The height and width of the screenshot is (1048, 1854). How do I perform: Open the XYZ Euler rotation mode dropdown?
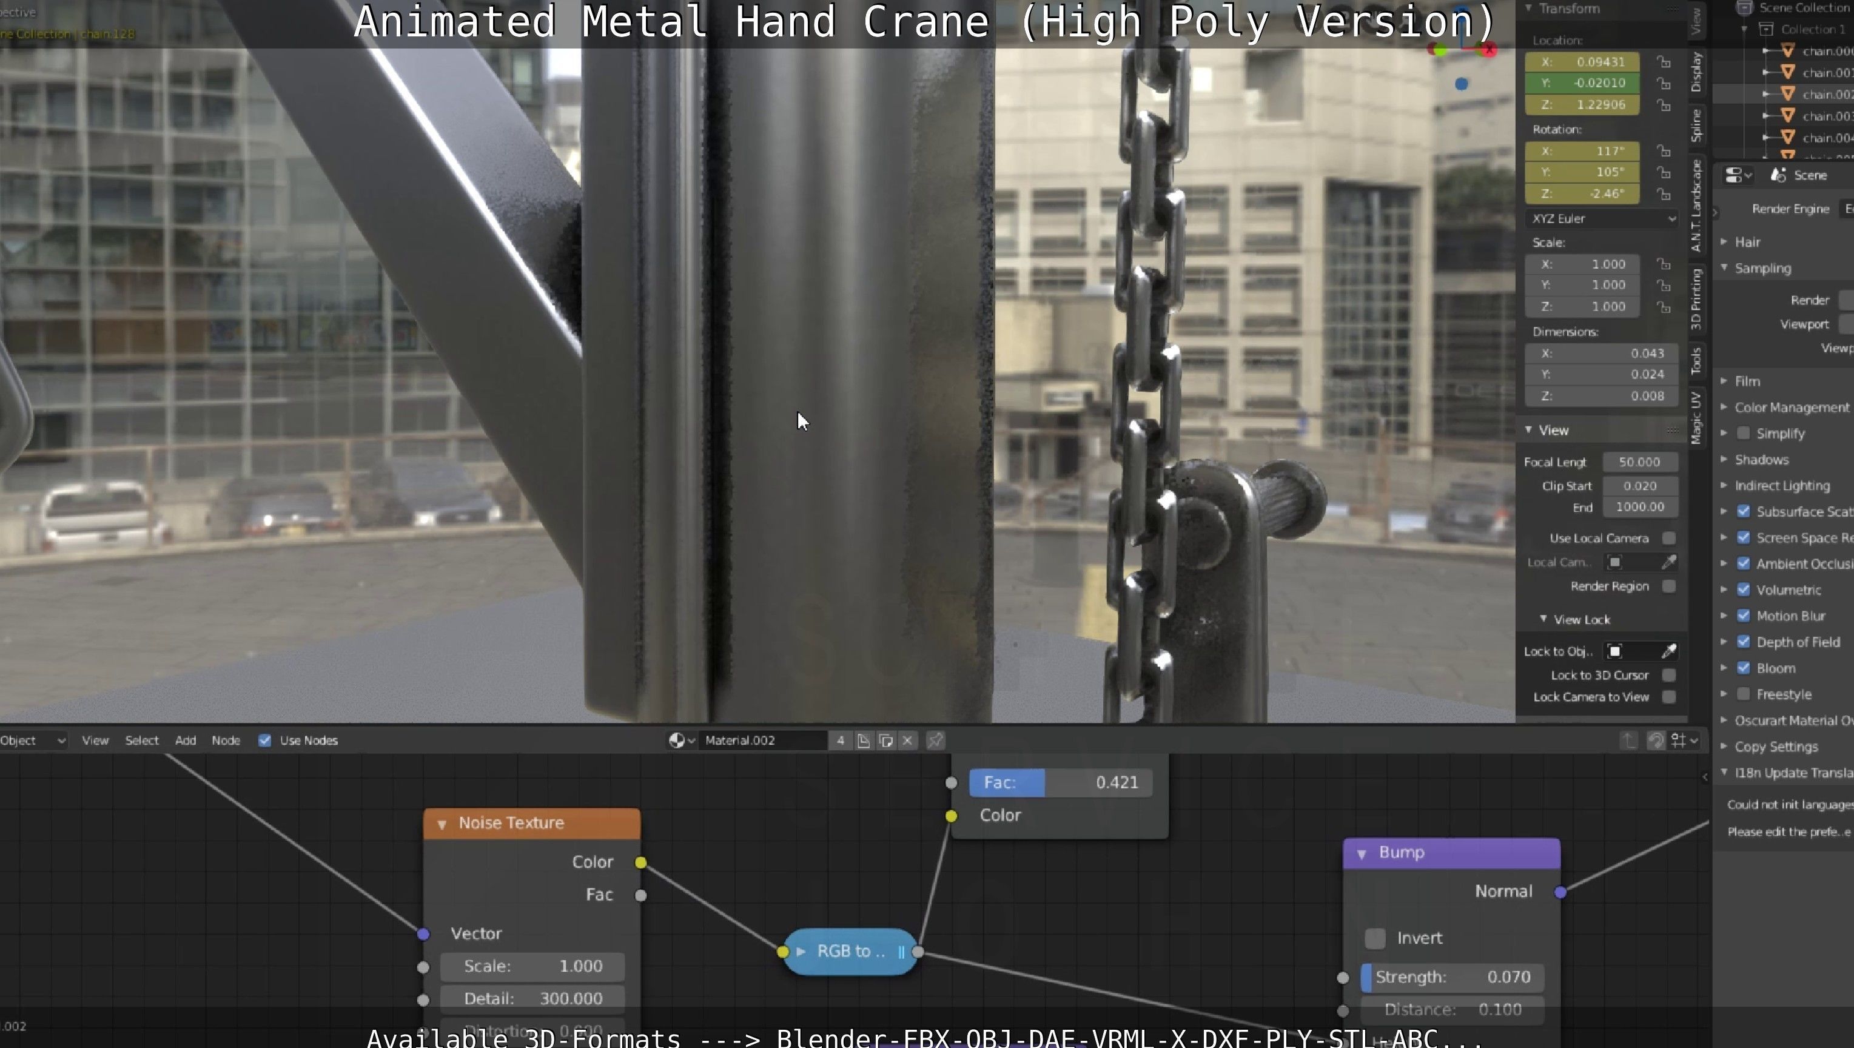coord(1601,218)
